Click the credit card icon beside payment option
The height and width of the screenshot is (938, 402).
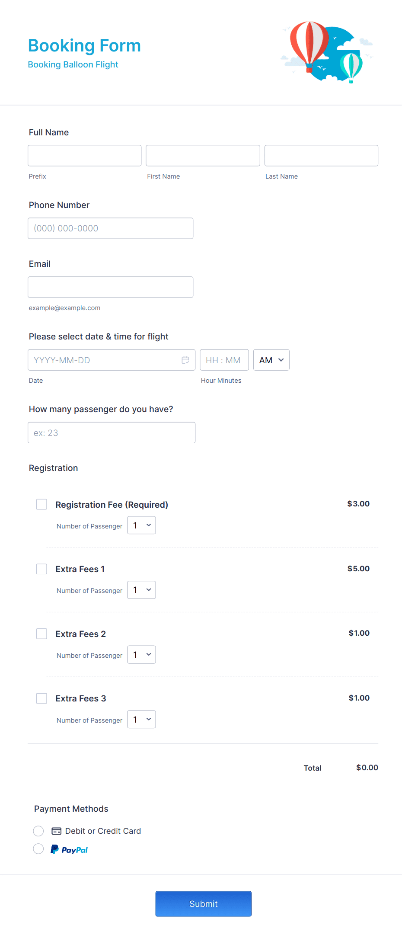pyautogui.click(x=57, y=830)
